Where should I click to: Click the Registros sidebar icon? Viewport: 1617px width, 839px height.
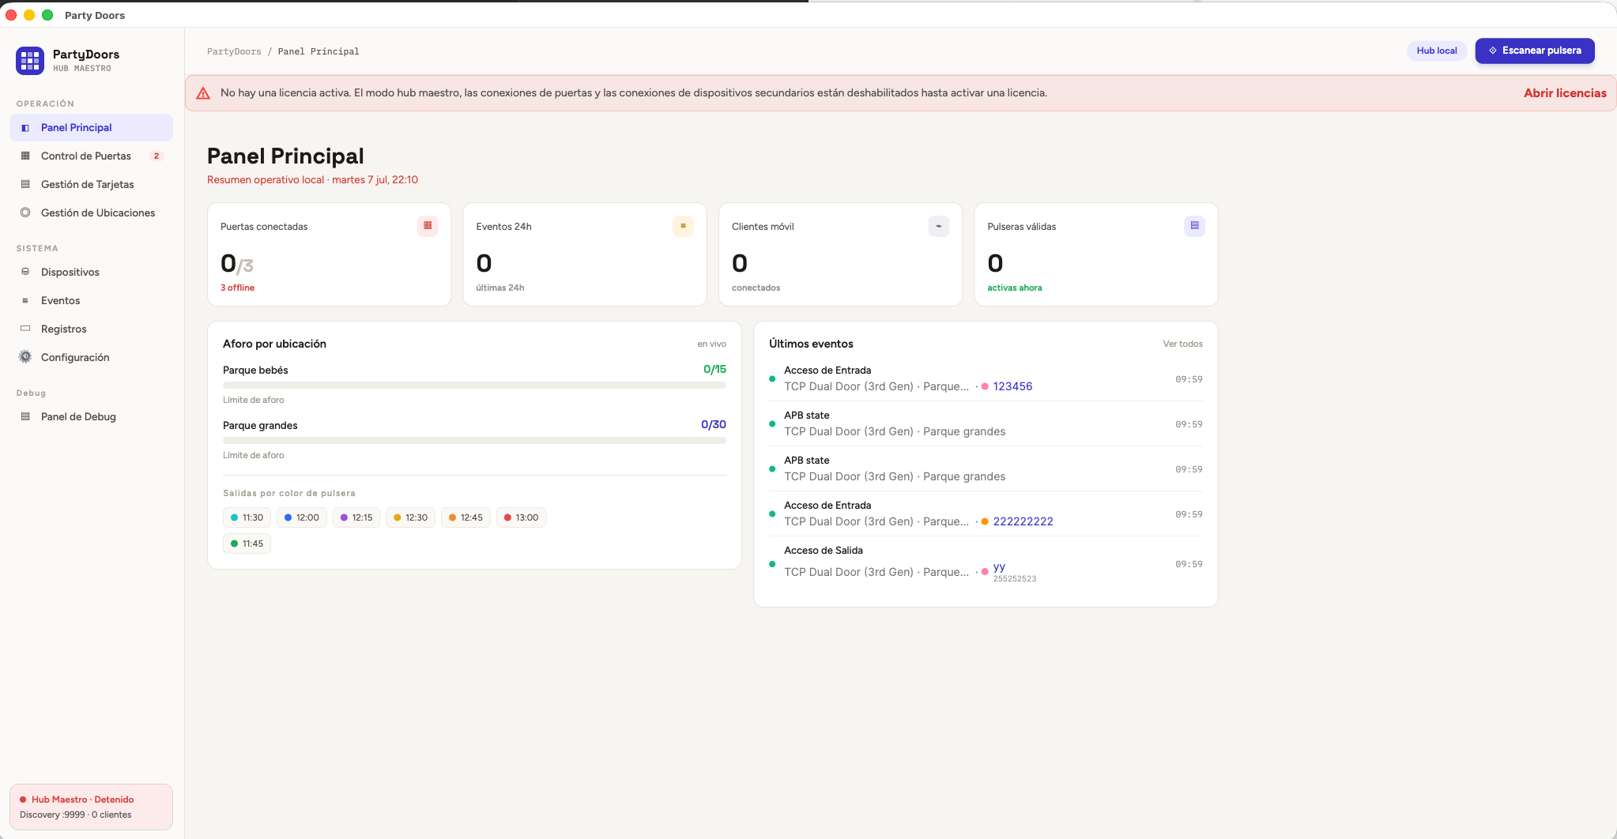point(25,329)
